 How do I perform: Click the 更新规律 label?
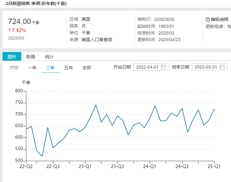pyautogui.click(x=215, y=26)
